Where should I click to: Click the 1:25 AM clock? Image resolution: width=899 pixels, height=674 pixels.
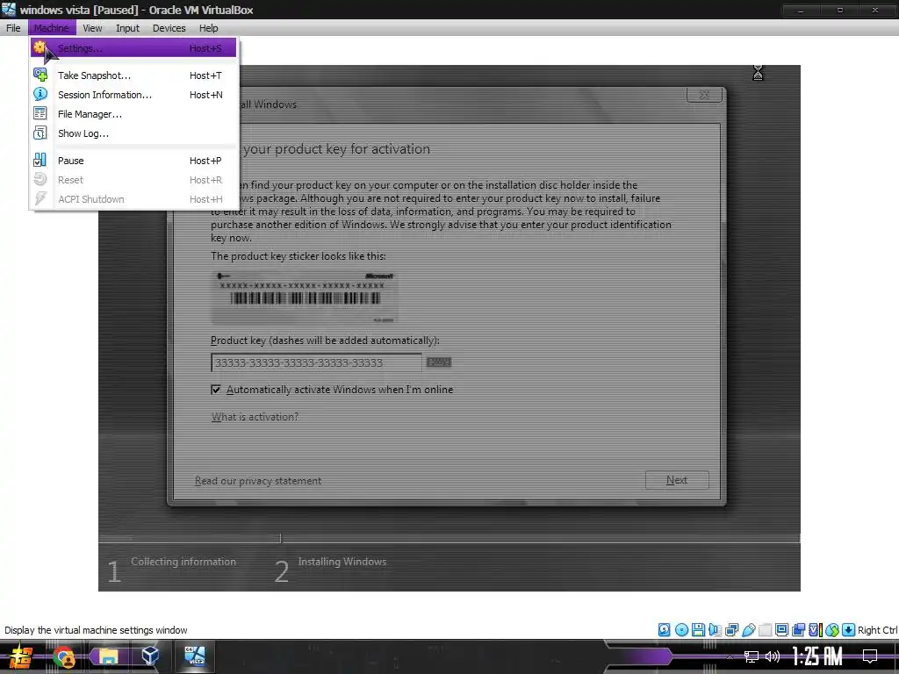(x=817, y=656)
